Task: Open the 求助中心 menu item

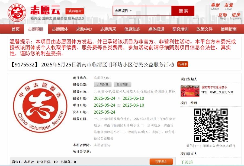Action: pyautogui.click(x=84, y=29)
